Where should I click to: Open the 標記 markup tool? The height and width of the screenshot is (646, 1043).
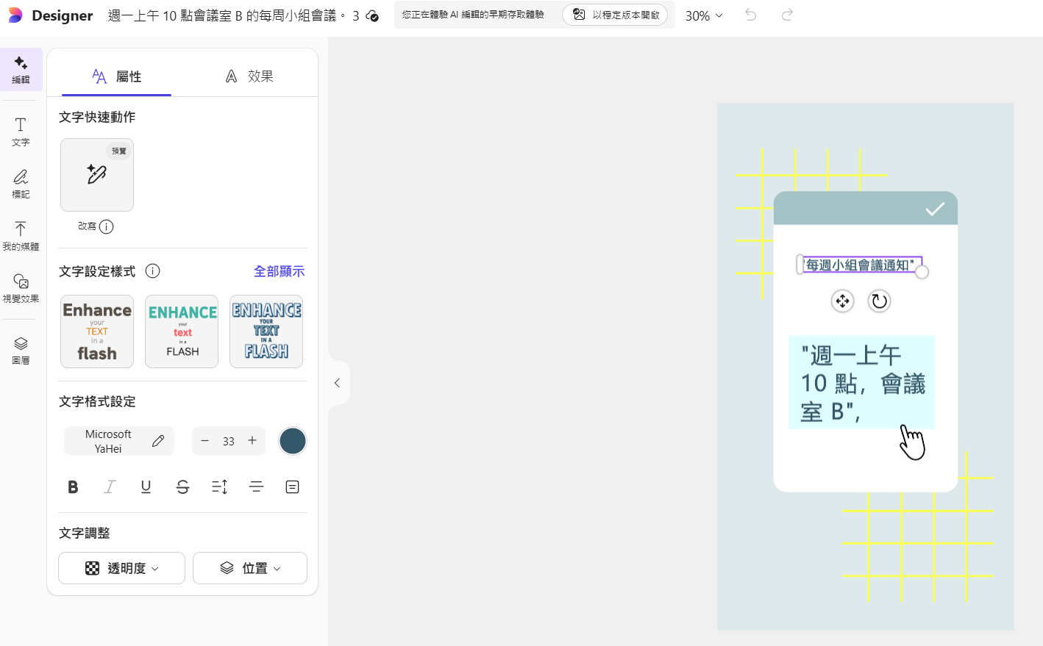click(21, 184)
